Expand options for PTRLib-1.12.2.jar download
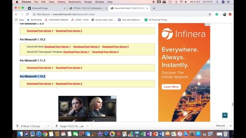 point(48,126)
